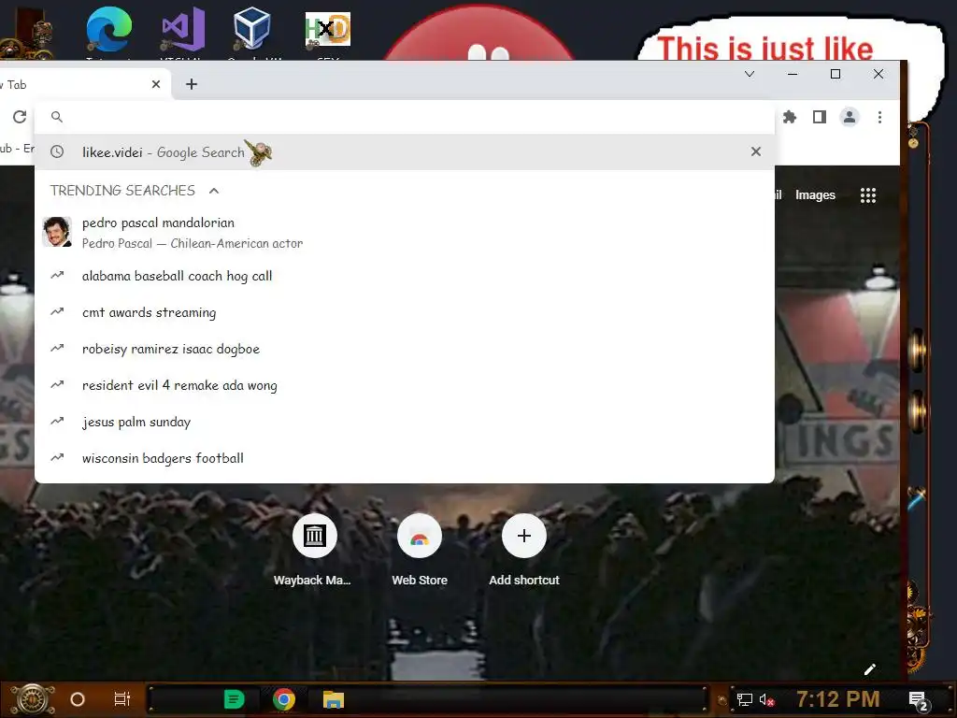Launch Microsoft Edge from desktop
This screenshot has height=718, width=957.
108,31
